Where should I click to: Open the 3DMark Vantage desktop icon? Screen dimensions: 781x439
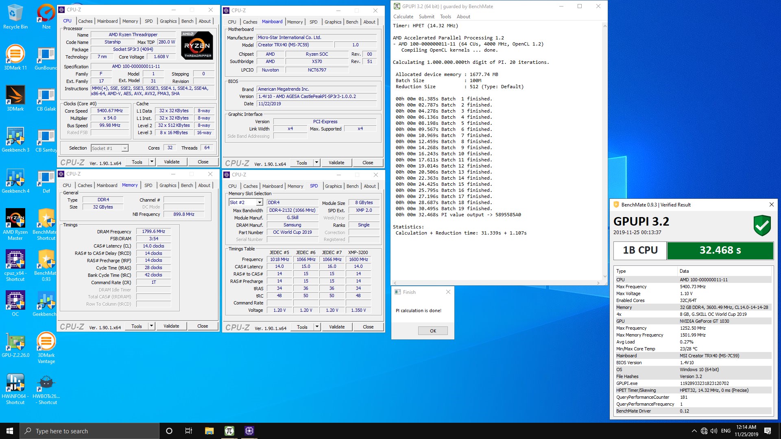(46, 348)
